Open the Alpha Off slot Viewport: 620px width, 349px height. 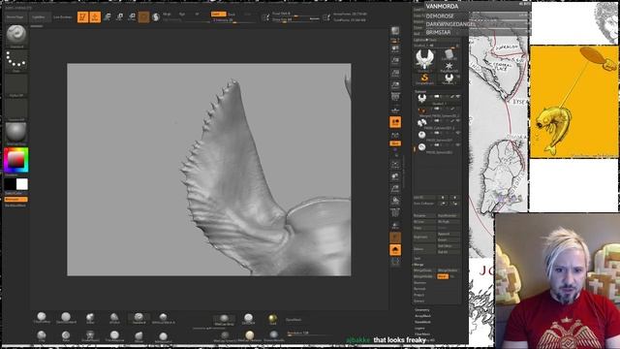(16, 85)
